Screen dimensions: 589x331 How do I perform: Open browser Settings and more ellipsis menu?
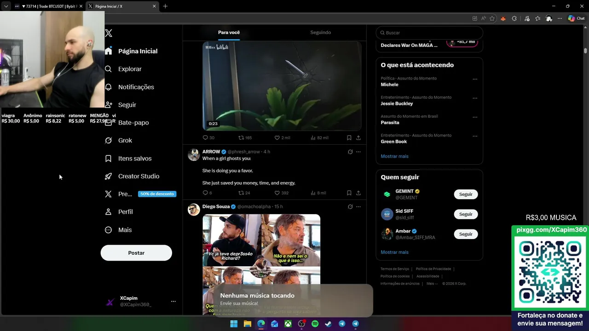click(560, 18)
